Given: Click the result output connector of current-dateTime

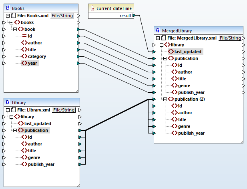Looking at the screenshot, I should [x=134, y=16].
